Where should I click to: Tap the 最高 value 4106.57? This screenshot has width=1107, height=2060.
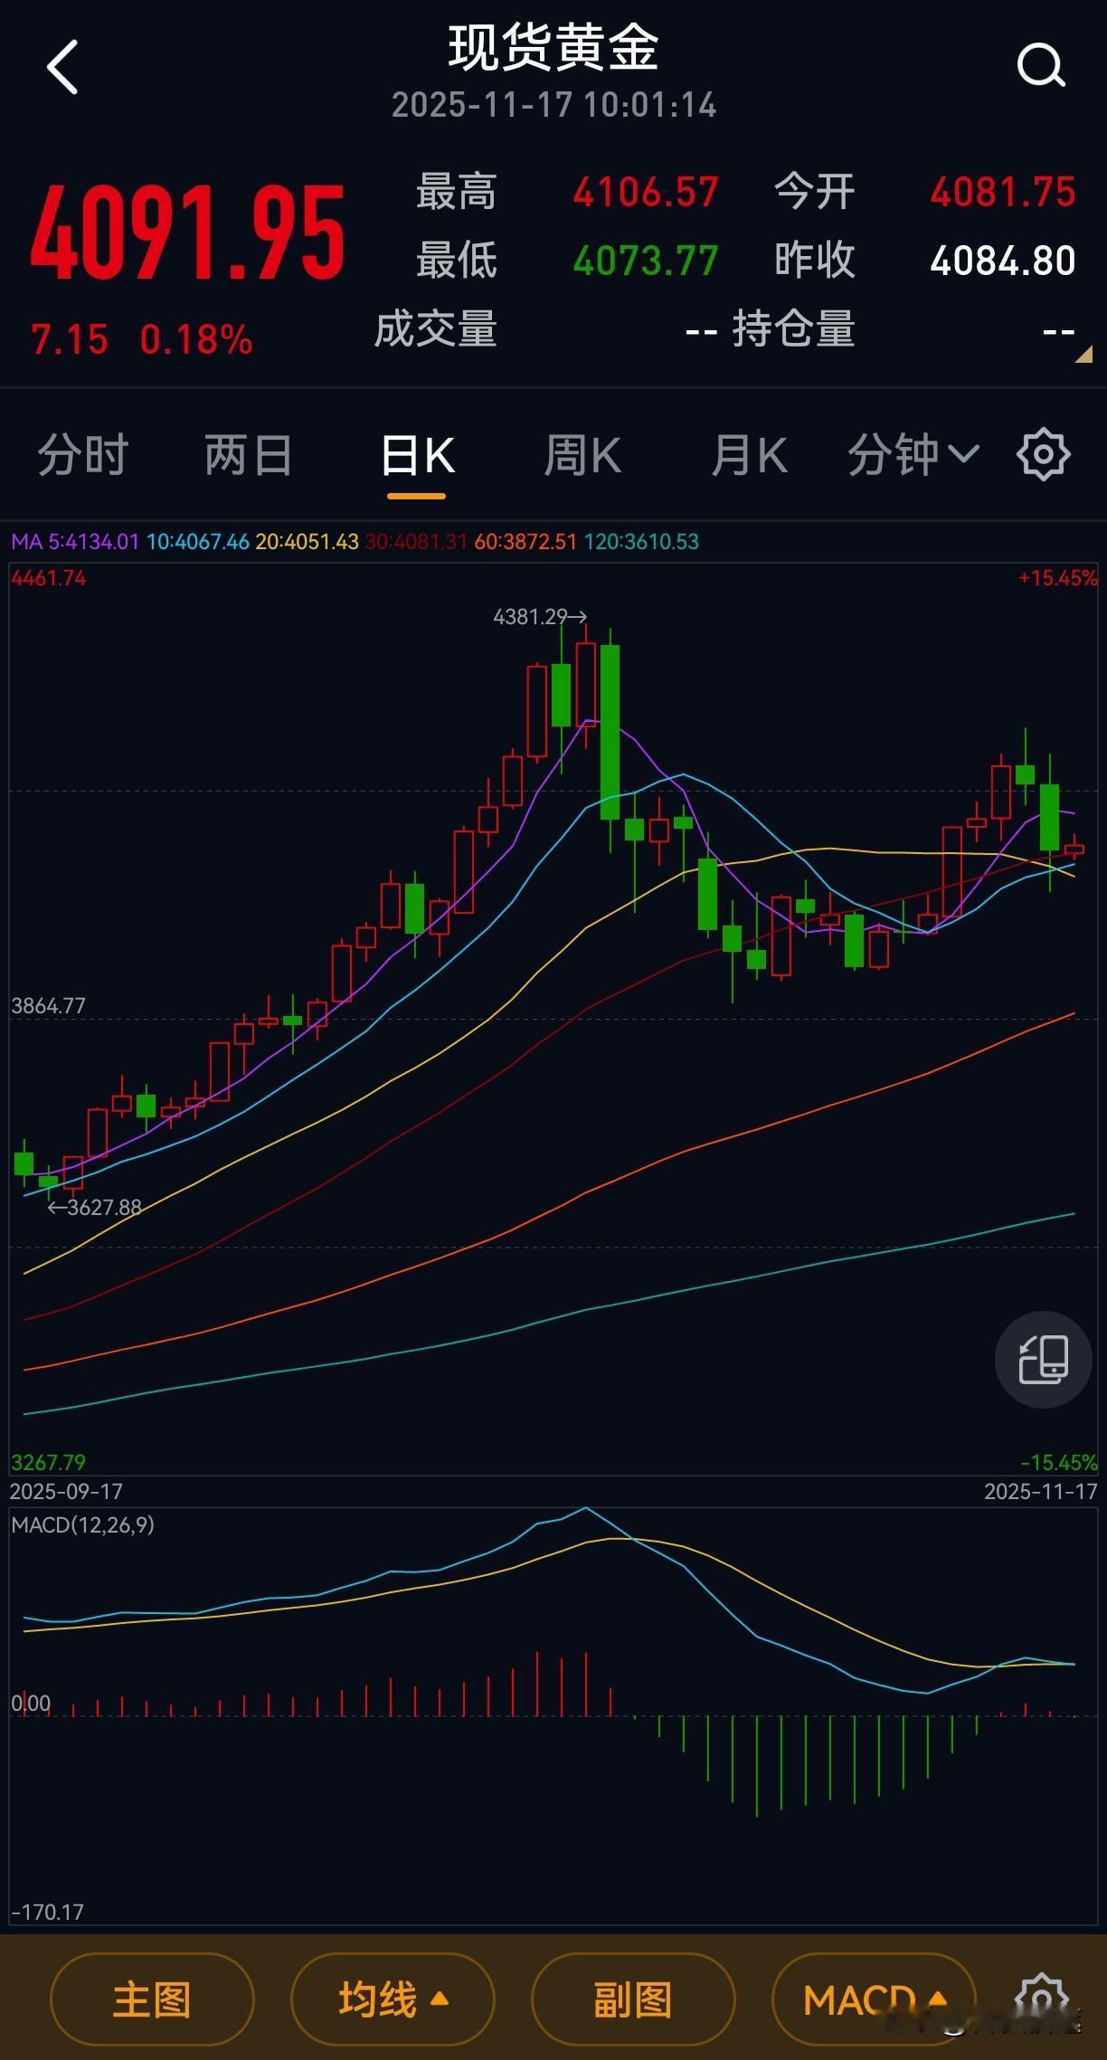point(646,192)
